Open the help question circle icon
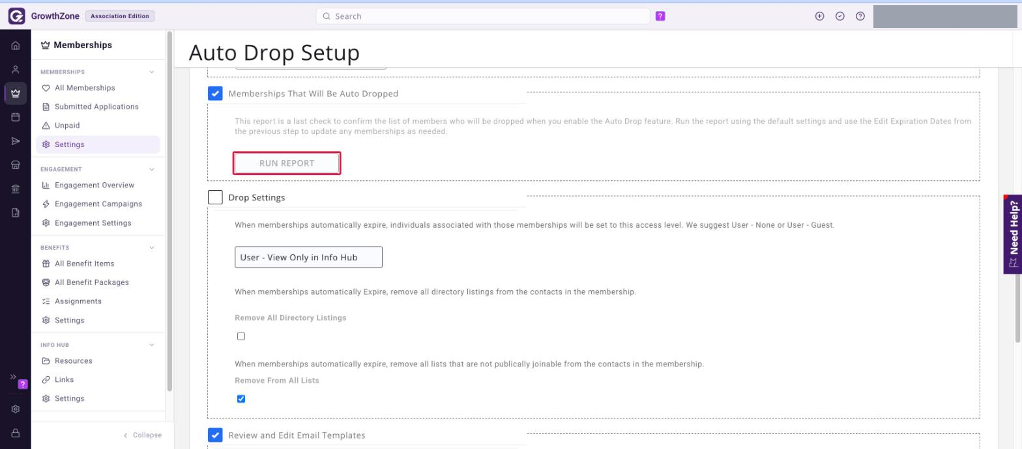Screen dimensions: 1022x449 (860, 16)
